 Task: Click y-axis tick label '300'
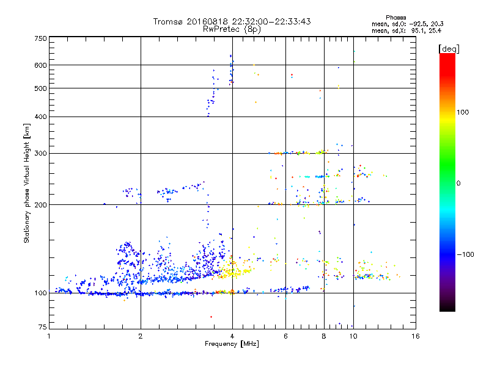(x=40, y=153)
